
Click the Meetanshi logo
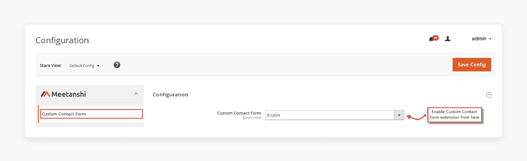coord(64,94)
